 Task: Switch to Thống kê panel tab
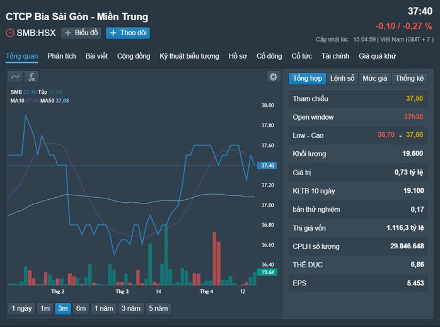pos(410,79)
